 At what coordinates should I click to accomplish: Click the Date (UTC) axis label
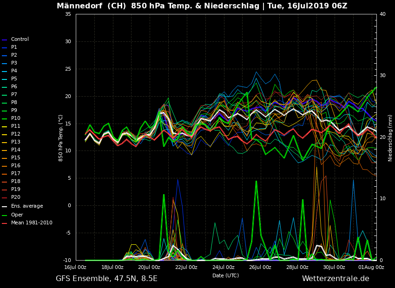[x=225, y=275]
